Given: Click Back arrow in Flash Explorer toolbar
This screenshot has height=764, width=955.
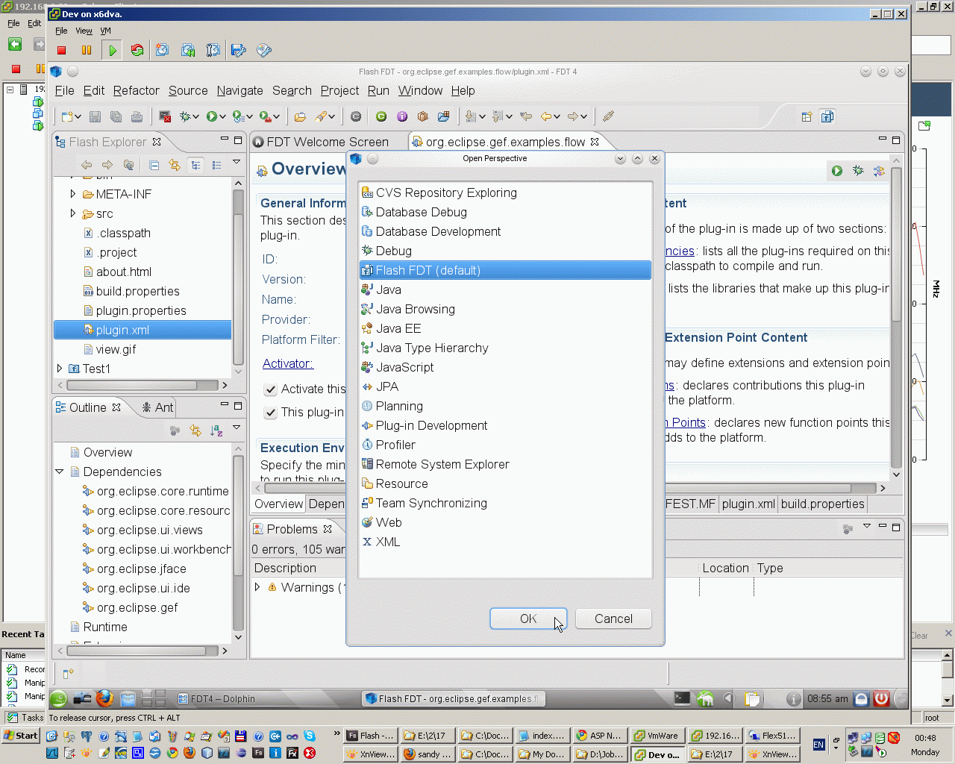Looking at the screenshot, I should (x=87, y=165).
